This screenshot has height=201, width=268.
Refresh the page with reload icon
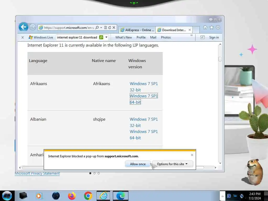click(x=110, y=27)
